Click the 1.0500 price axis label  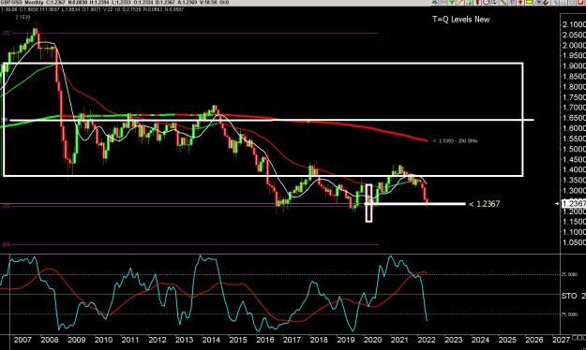(x=574, y=242)
